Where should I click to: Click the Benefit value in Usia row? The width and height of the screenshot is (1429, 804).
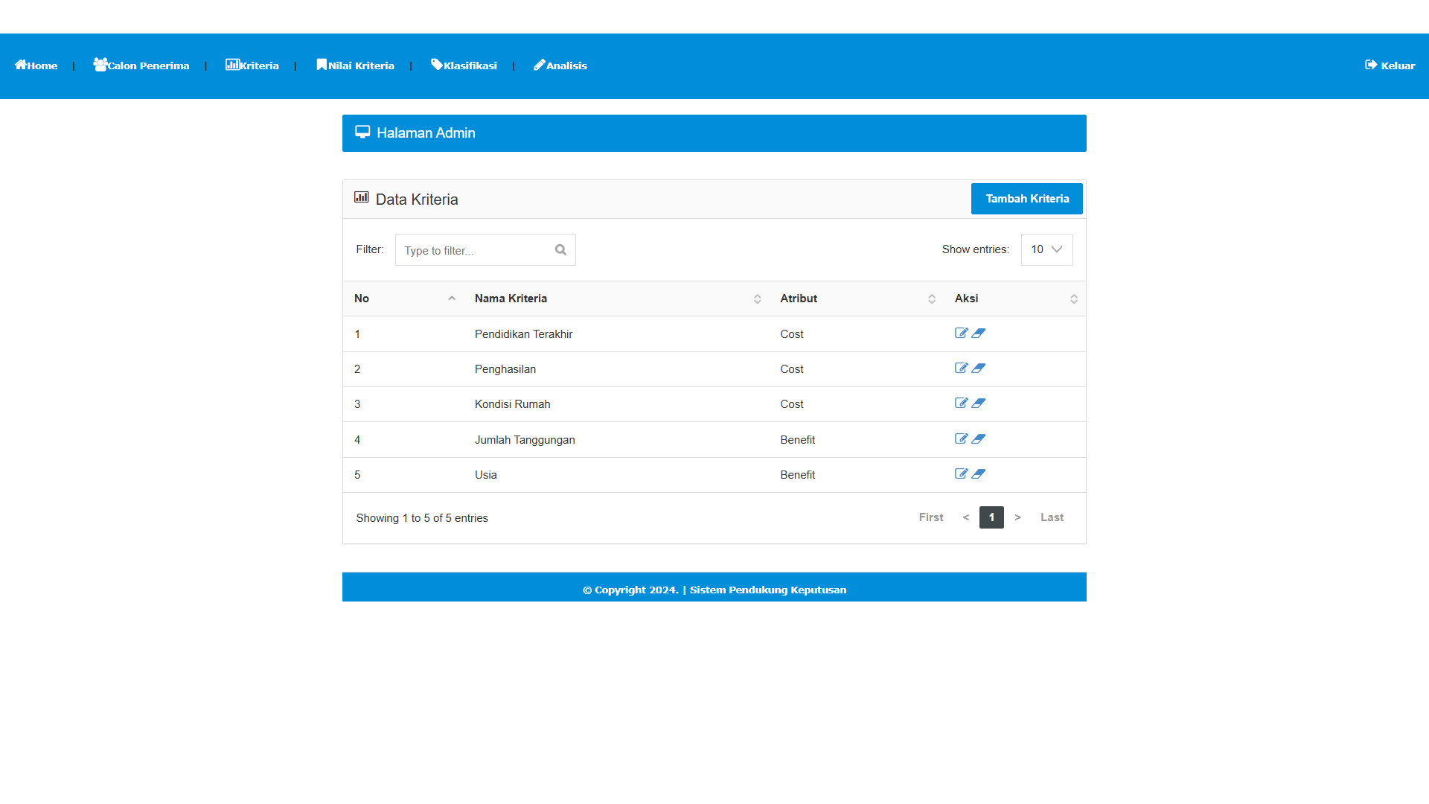798,475
